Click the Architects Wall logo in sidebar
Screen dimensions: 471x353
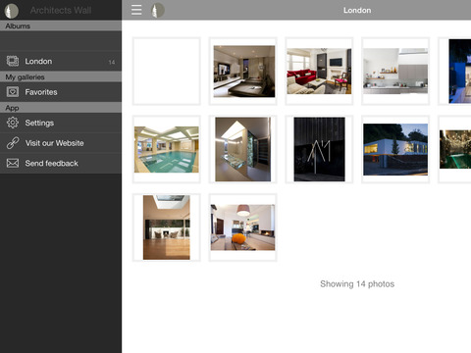coord(12,11)
